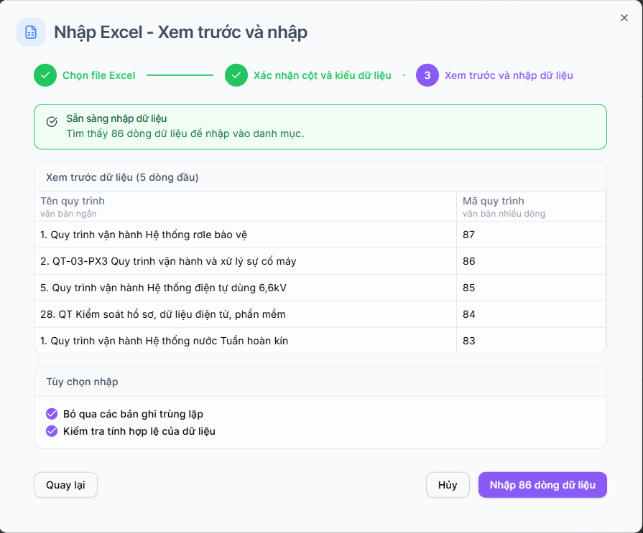This screenshot has width=643, height=533.
Task: Select Xem trước và nhập dữ liệu step label
Action: tap(509, 75)
